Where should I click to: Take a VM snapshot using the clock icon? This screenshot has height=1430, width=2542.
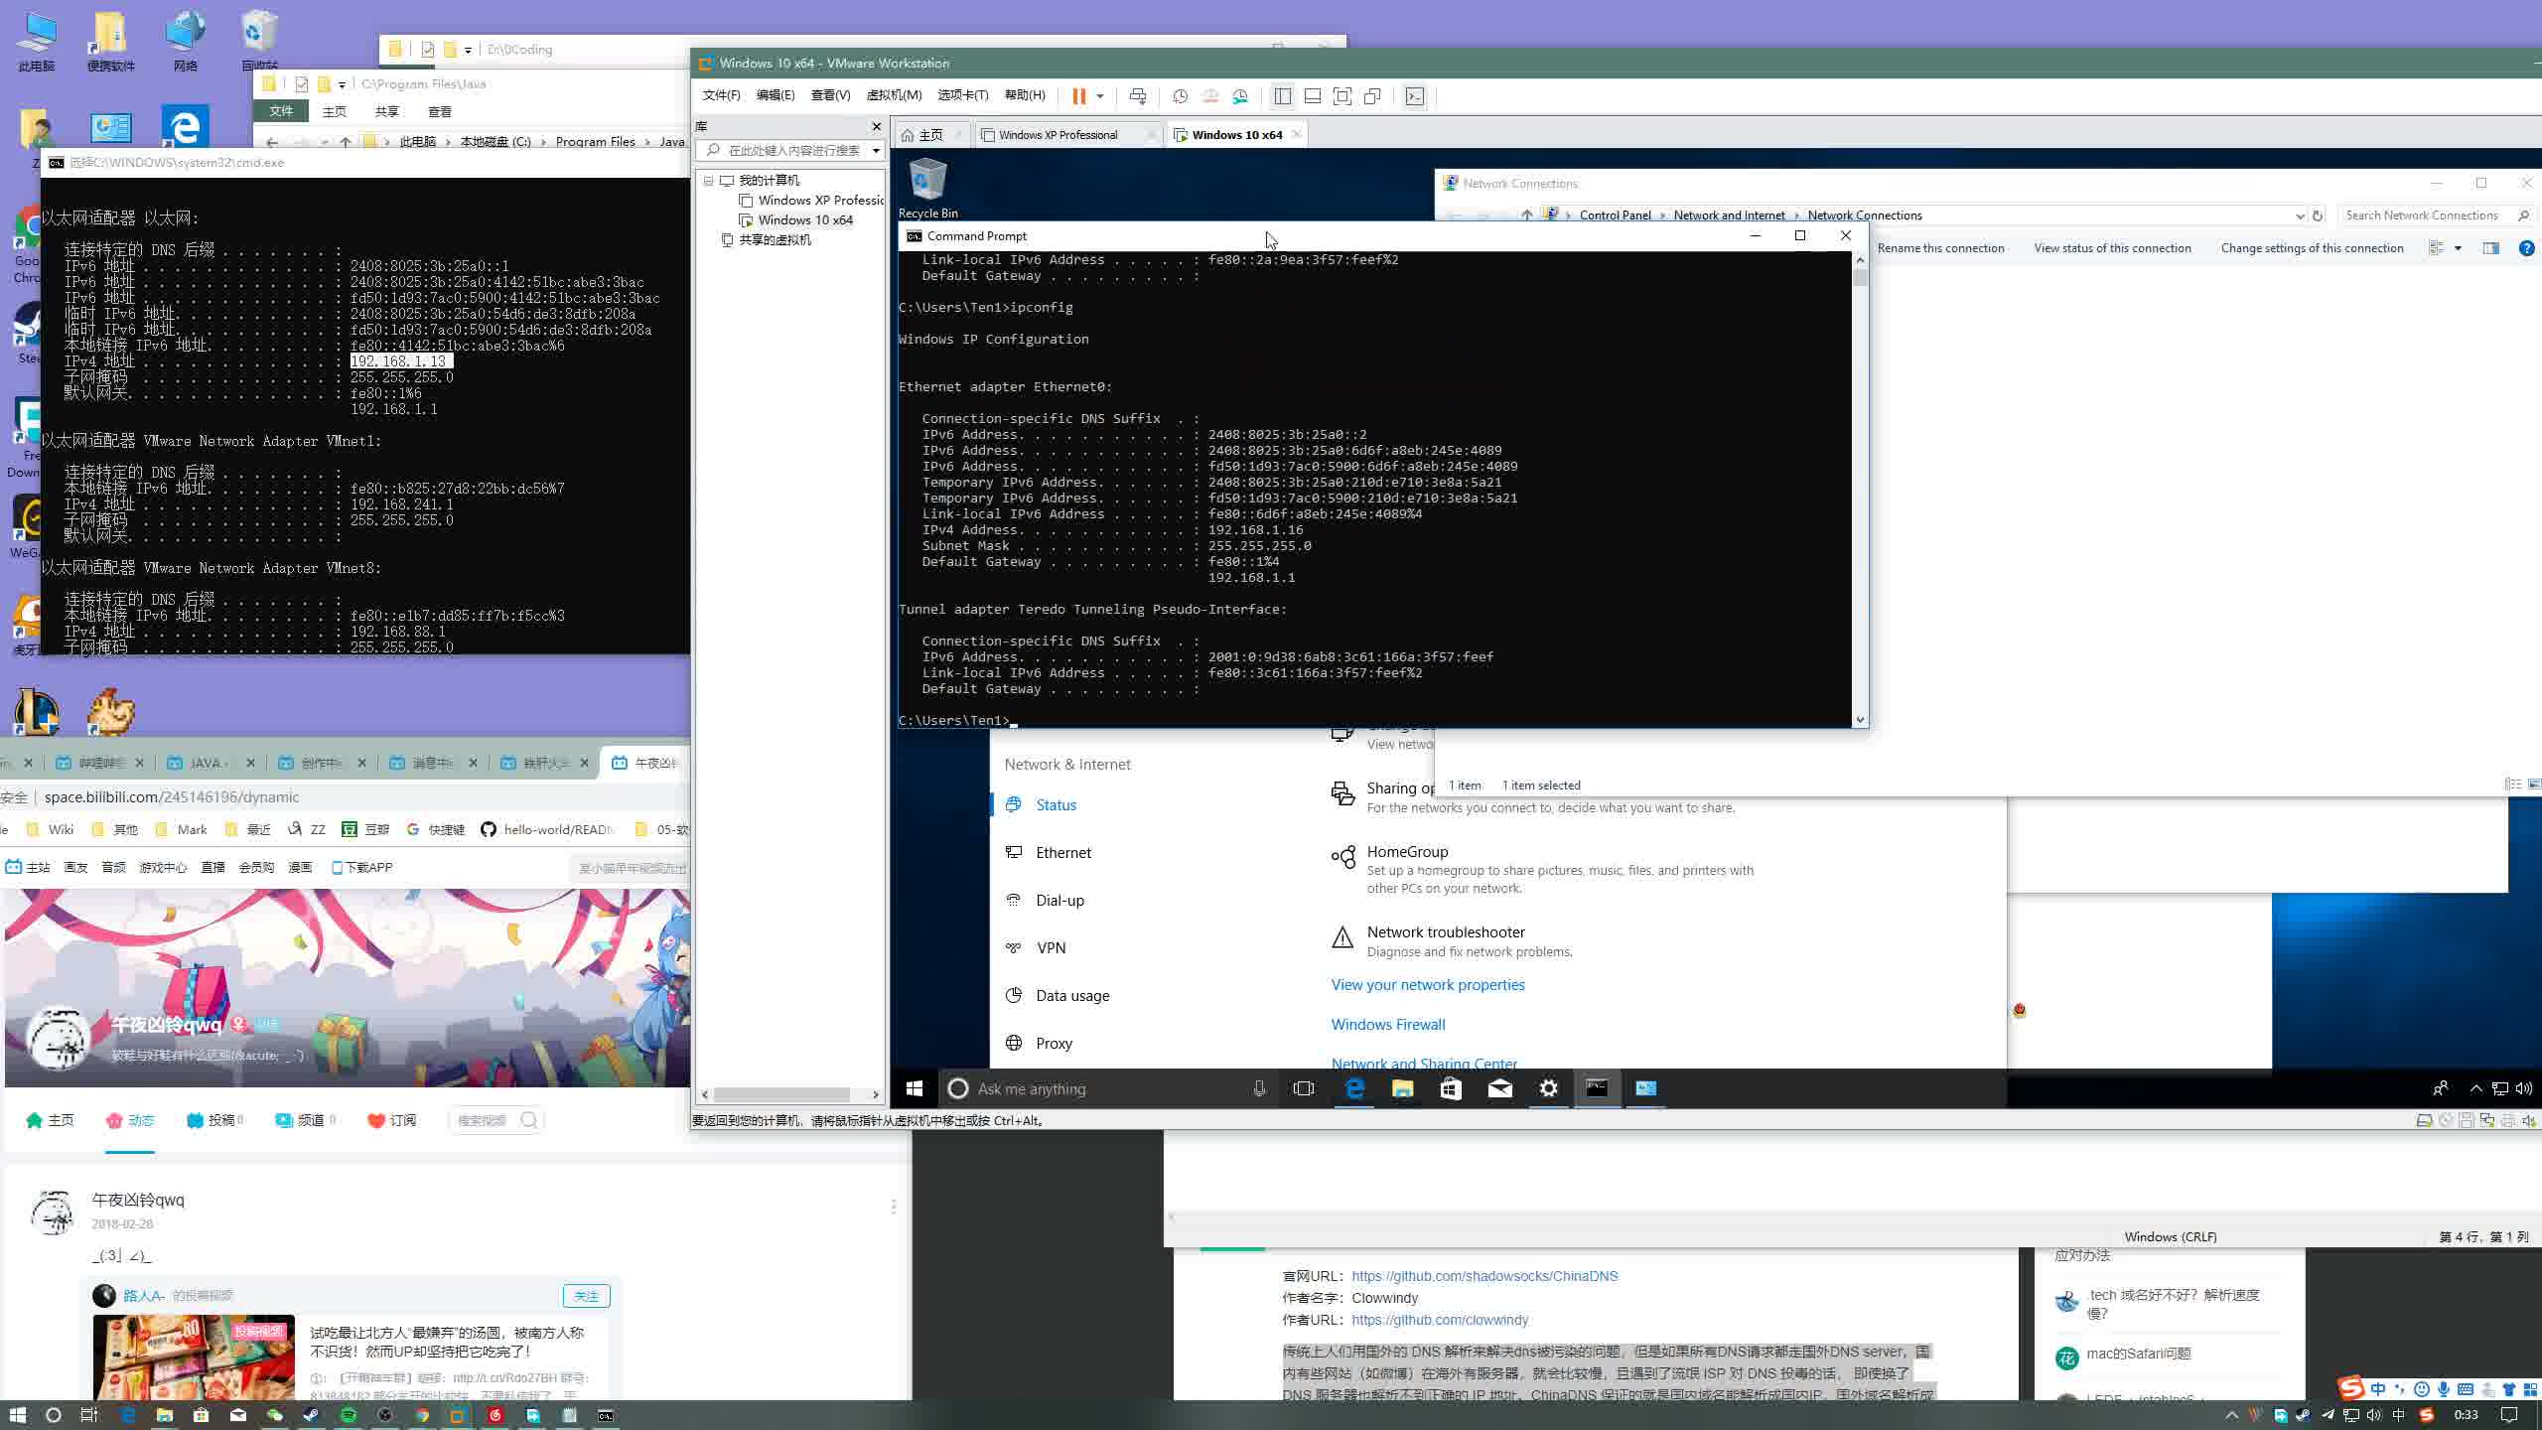pyautogui.click(x=1180, y=96)
